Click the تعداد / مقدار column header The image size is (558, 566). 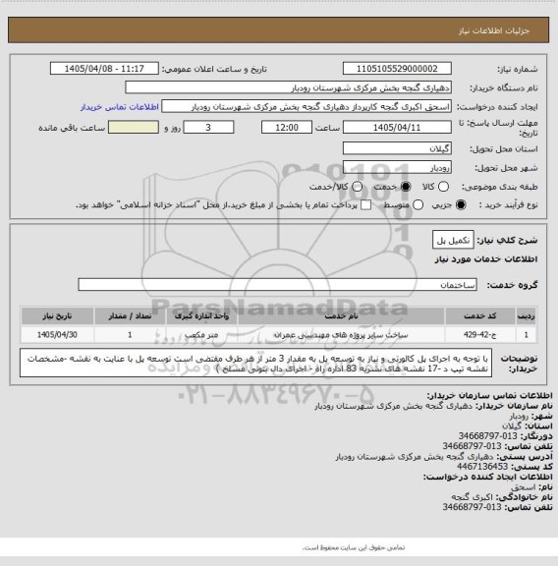(x=130, y=316)
